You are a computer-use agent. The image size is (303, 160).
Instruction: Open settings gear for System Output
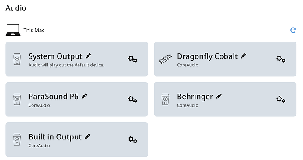coord(132,59)
